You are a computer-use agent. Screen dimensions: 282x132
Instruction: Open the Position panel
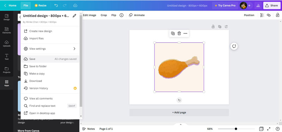[249, 15]
